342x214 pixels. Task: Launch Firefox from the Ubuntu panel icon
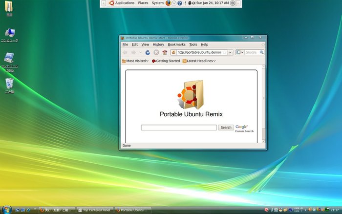(168, 3)
